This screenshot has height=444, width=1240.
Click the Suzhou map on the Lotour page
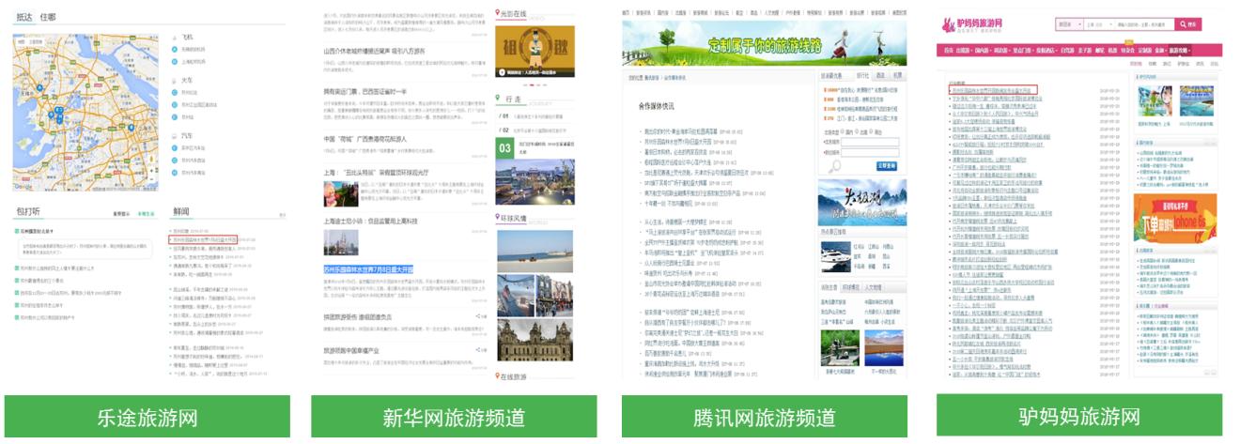[x=85, y=113]
